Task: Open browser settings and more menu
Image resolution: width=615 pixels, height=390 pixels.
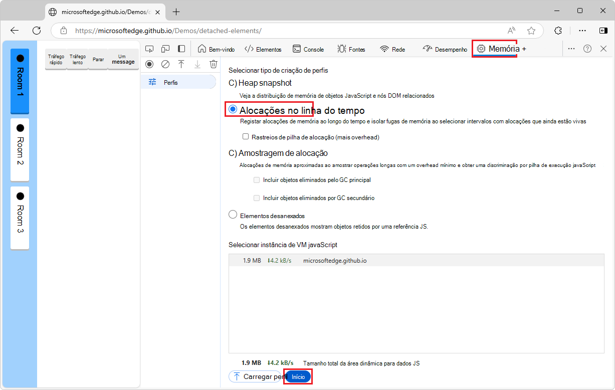Action: point(582,31)
